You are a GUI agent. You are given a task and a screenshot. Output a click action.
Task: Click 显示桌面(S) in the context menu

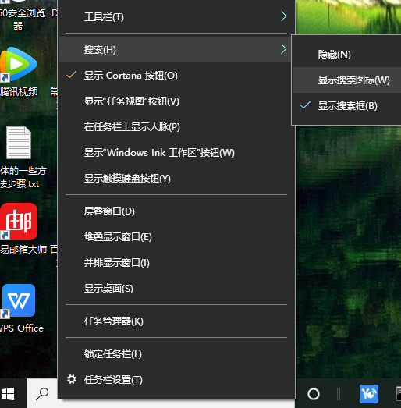click(176, 289)
